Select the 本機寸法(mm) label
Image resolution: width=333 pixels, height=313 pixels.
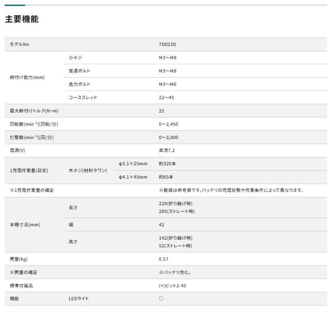(25, 225)
